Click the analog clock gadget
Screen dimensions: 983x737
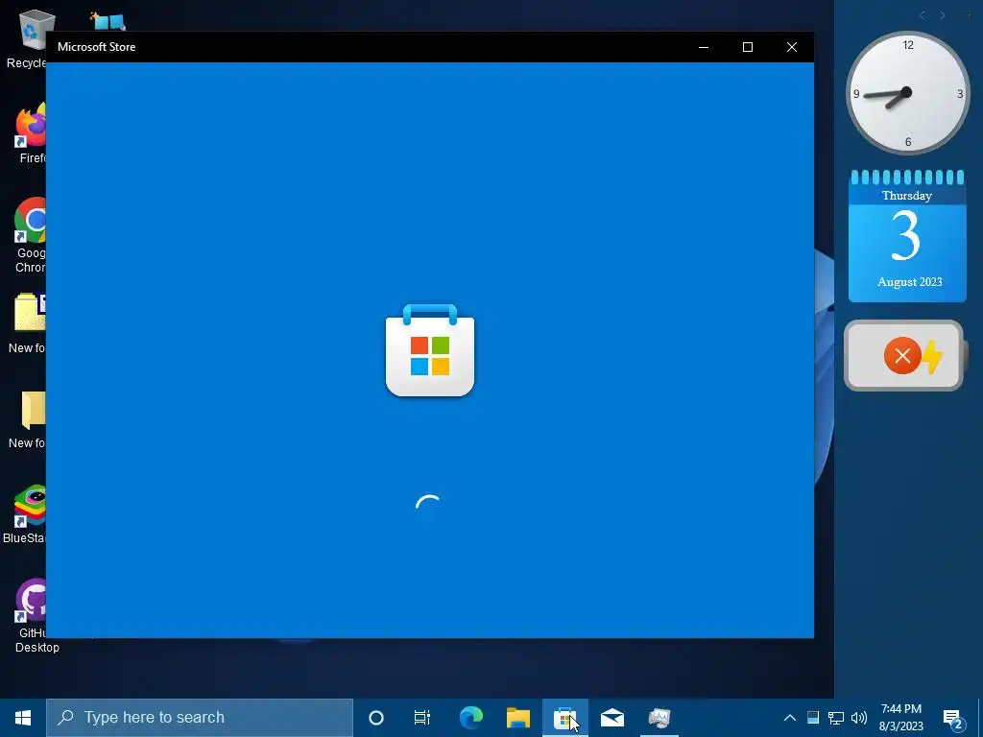907,93
